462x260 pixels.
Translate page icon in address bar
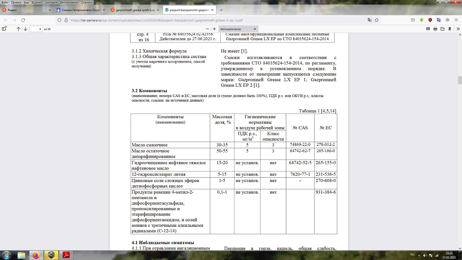tap(370, 20)
